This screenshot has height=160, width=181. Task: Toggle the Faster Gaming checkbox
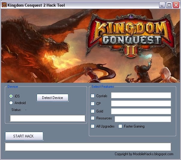(x=120, y=126)
